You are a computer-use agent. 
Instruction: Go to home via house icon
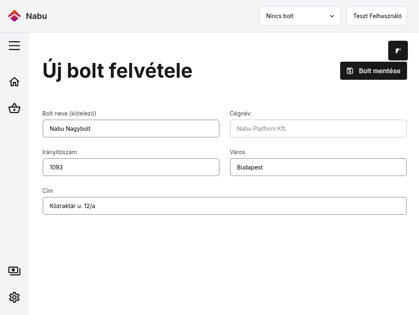coord(14,82)
